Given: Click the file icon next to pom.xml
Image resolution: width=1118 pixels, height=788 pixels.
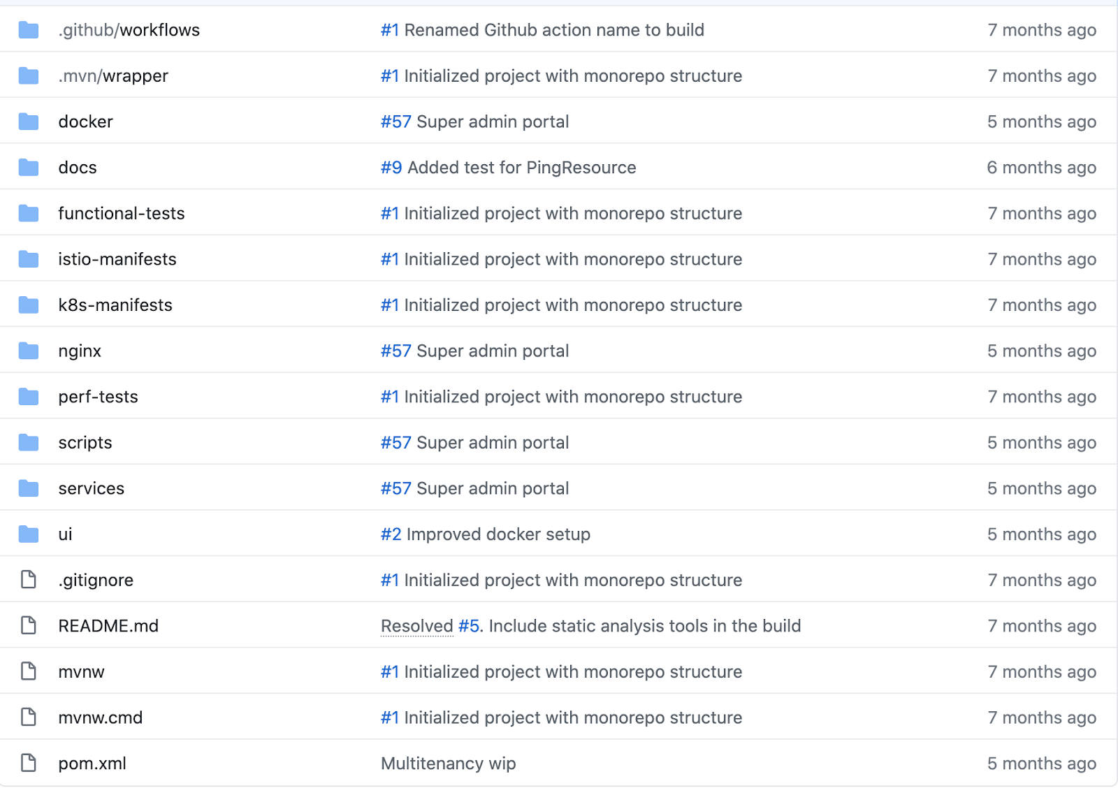Looking at the screenshot, I should (x=29, y=763).
